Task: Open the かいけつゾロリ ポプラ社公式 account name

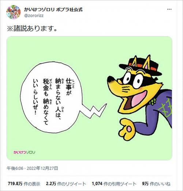Action: [53, 10]
